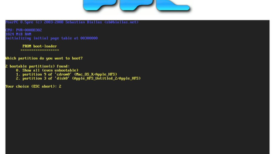275x154 pixels.
Task: Click the PROM boot-loader heading
Action: [x=40, y=46]
